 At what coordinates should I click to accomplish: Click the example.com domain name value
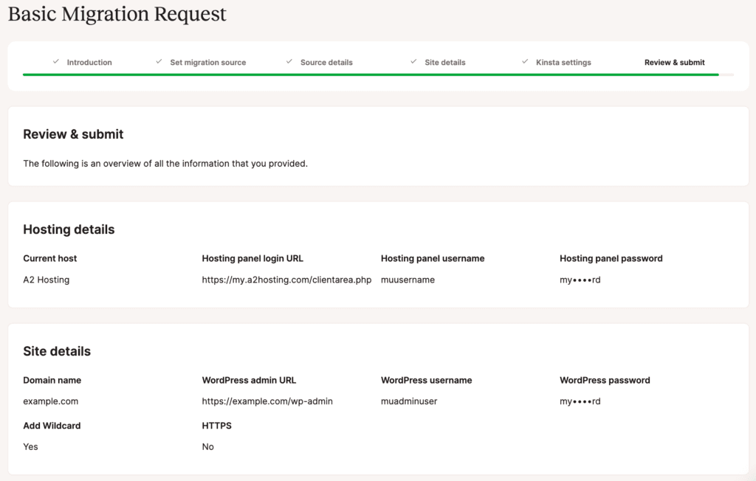[x=50, y=402]
